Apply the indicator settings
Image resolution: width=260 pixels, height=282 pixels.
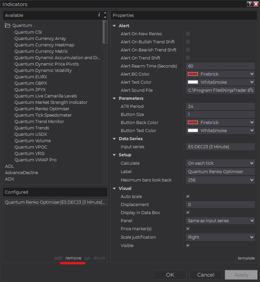coord(241,275)
